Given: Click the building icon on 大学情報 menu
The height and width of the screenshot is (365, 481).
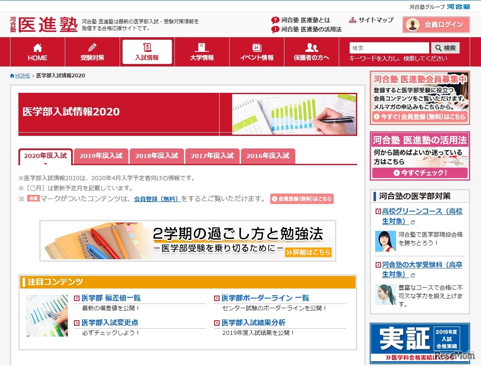Looking at the screenshot, I should (202, 46).
